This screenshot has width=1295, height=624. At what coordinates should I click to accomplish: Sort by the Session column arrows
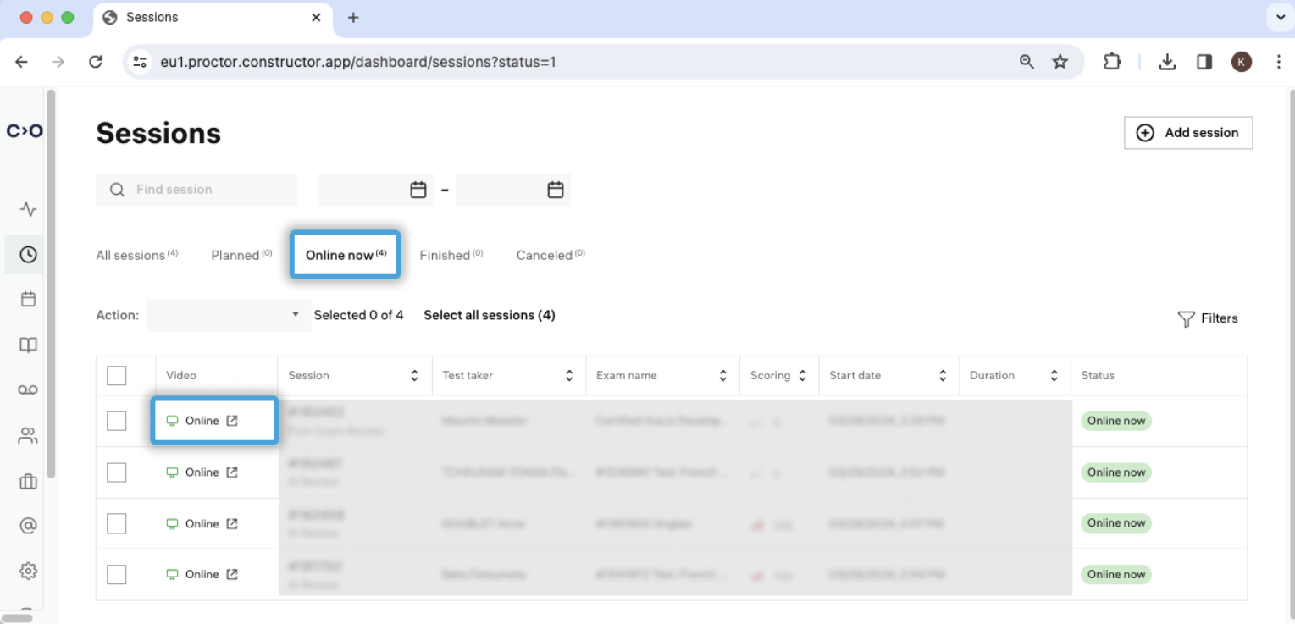click(414, 375)
